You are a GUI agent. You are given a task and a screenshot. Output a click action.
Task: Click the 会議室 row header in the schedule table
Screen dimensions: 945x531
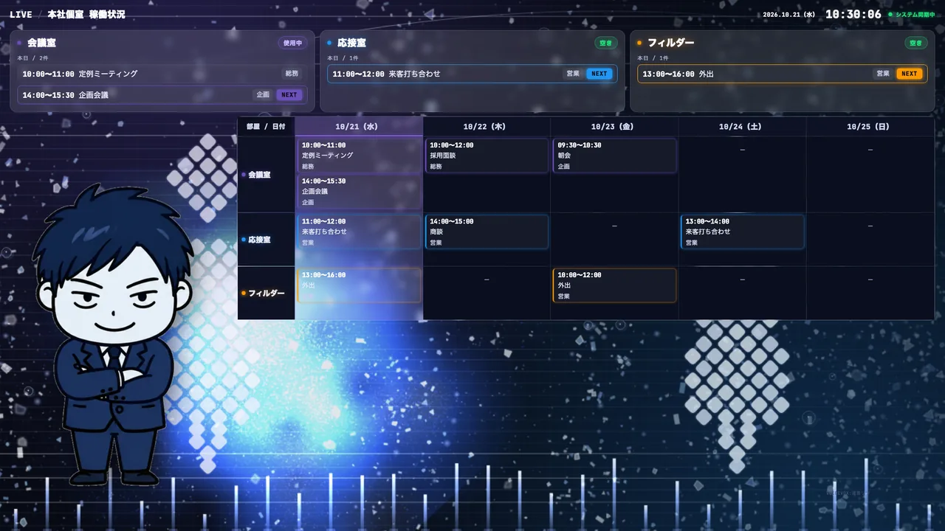tap(267, 175)
